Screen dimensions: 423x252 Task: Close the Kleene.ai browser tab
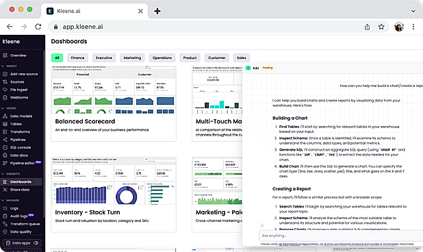pyautogui.click(x=140, y=11)
